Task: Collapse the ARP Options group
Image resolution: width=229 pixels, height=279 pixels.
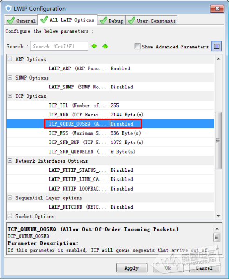Action: point(10,59)
